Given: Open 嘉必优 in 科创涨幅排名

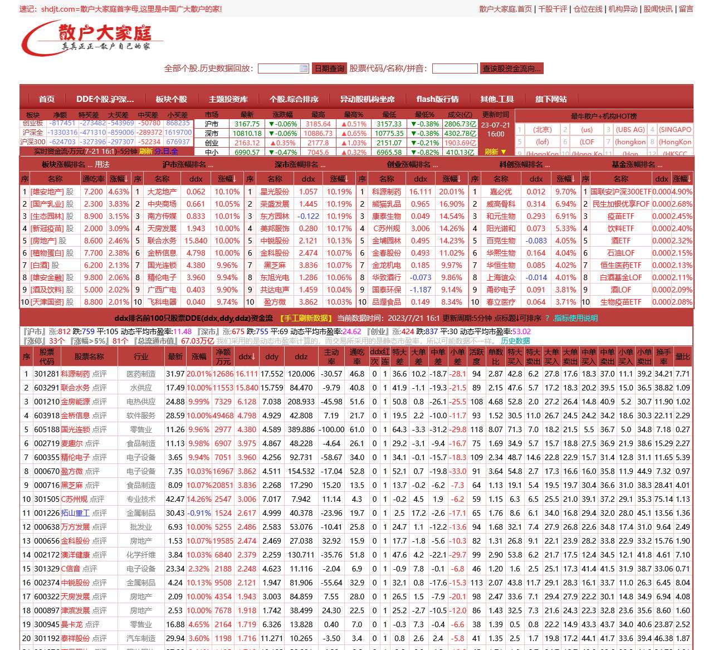Looking at the screenshot, I should point(501,192).
